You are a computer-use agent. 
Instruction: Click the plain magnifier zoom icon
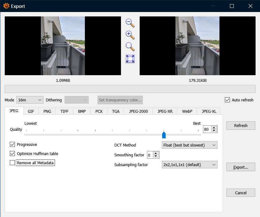click(x=130, y=47)
